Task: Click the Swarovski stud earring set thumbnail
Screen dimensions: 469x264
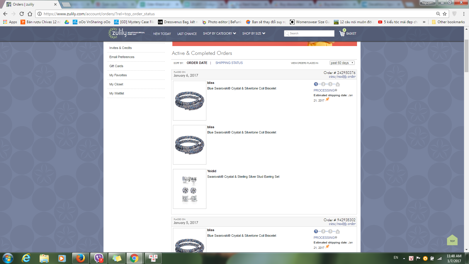Action: [190, 189]
